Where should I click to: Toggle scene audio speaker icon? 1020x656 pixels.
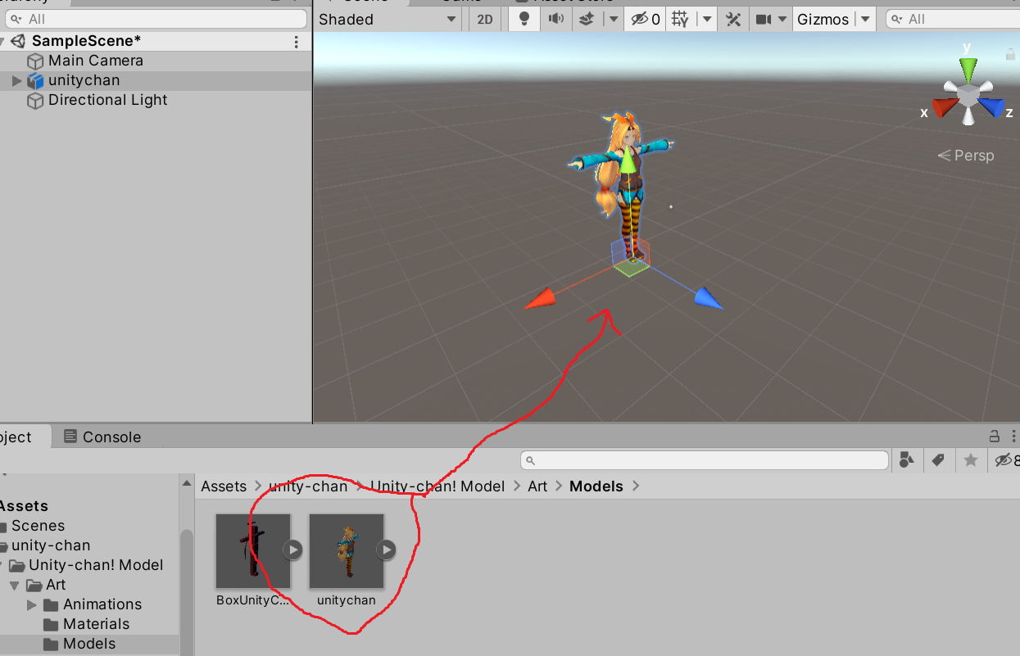click(x=556, y=19)
